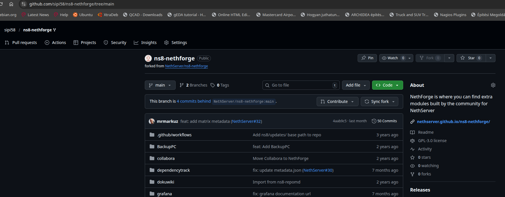Click the mrmarkuz avatar image
Image resolution: width=505 pixels, height=197 pixels.
[x=152, y=121]
